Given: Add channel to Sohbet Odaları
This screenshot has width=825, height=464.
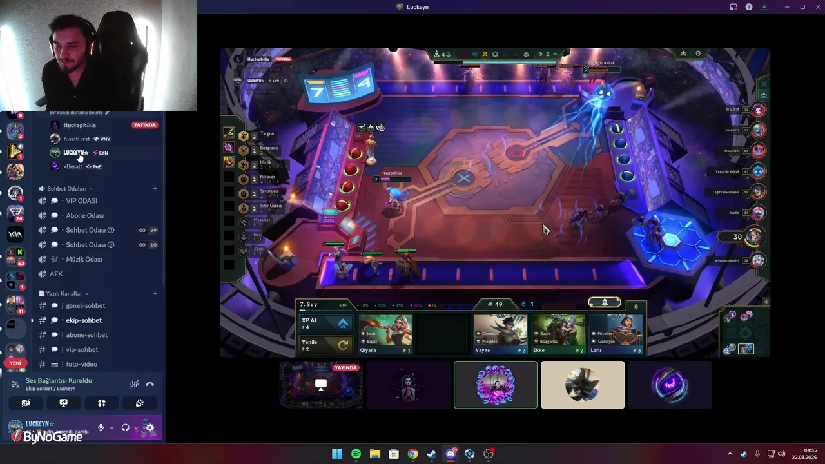Looking at the screenshot, I should click(155, 189).
